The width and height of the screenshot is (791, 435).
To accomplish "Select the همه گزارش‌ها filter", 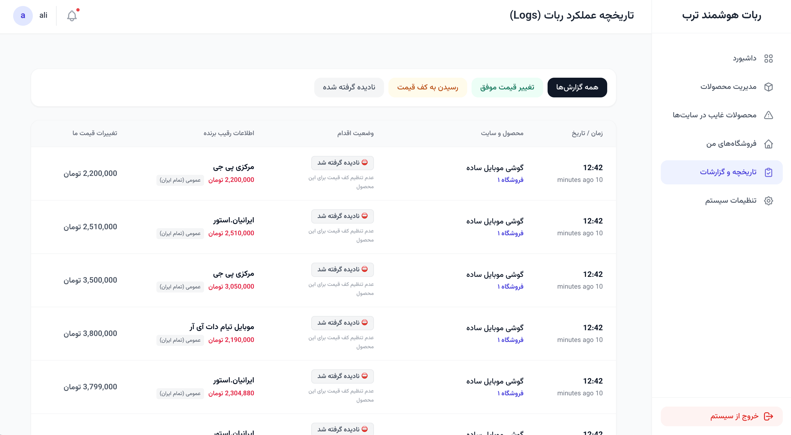I will pyautogui.click(x=577, y=88).
